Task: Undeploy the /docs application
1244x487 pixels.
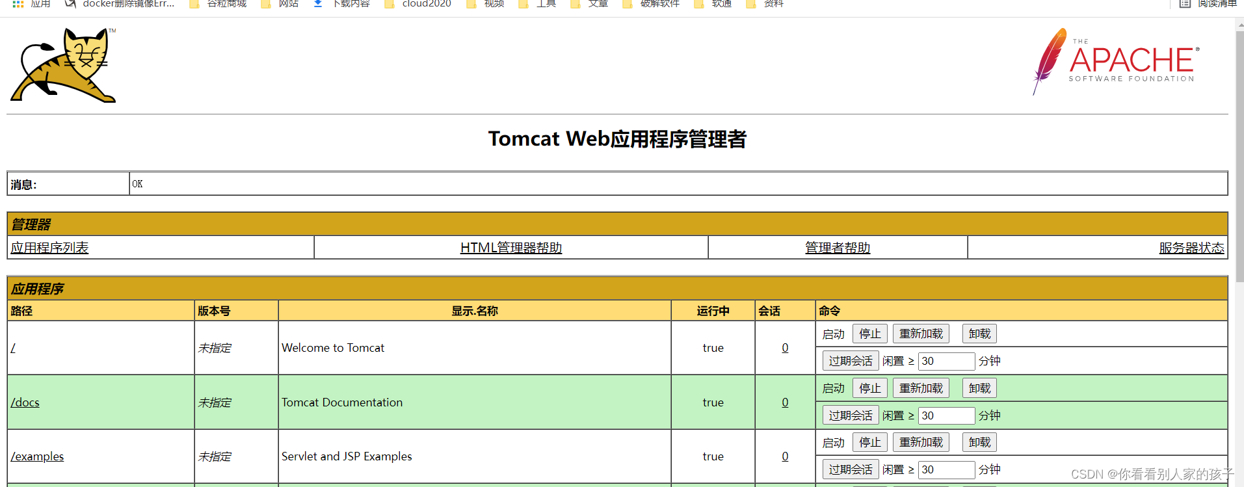Action: (x=979, y=388)
